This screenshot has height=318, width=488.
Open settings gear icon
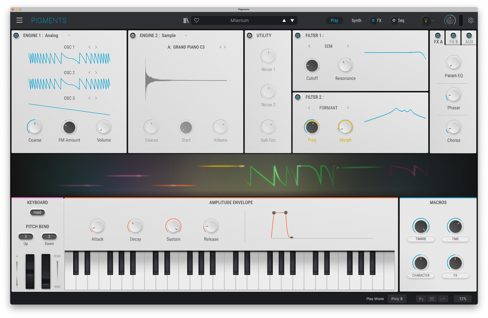click(x=471, y=20)
